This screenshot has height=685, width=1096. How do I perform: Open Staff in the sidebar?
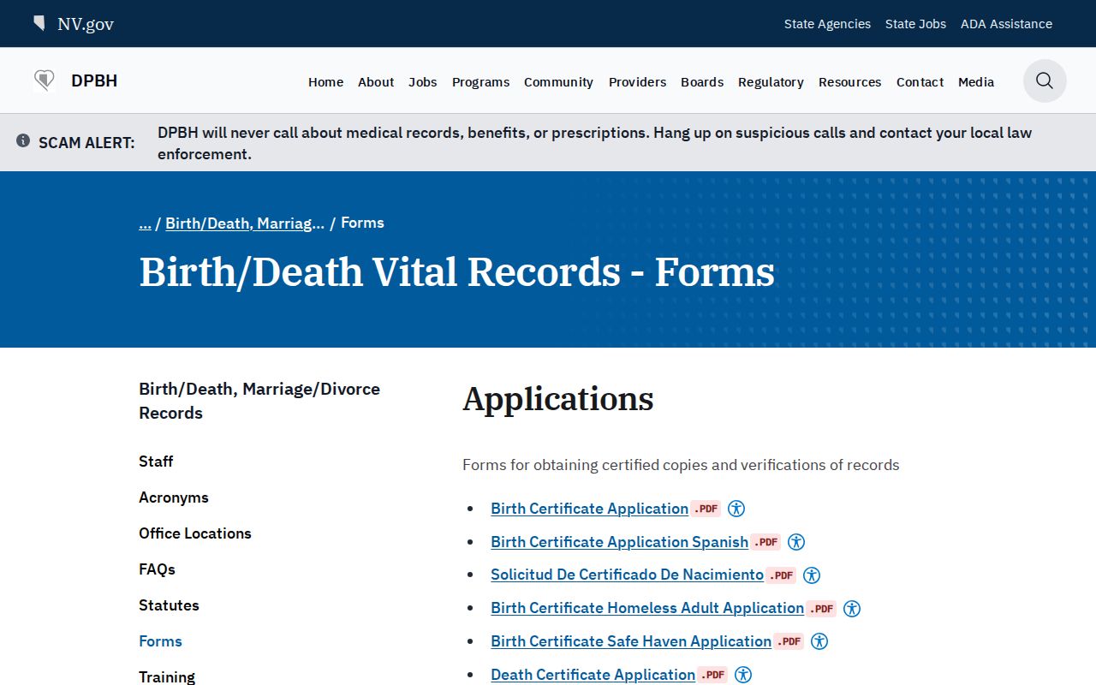[156, 462]
